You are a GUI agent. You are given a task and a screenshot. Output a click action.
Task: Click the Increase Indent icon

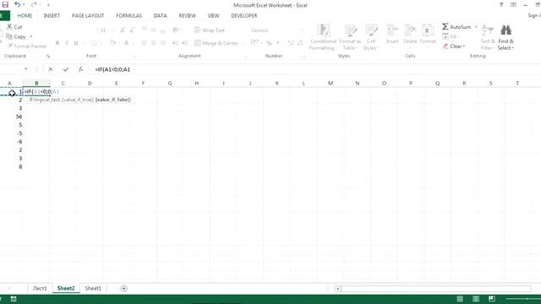(x=184, y=43)
